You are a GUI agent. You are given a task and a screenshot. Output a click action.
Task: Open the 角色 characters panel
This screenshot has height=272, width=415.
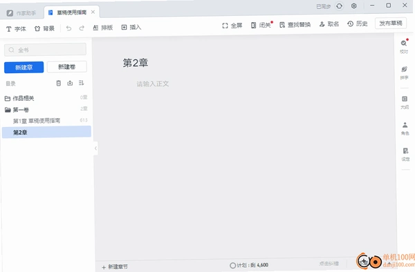pos(405,128)
